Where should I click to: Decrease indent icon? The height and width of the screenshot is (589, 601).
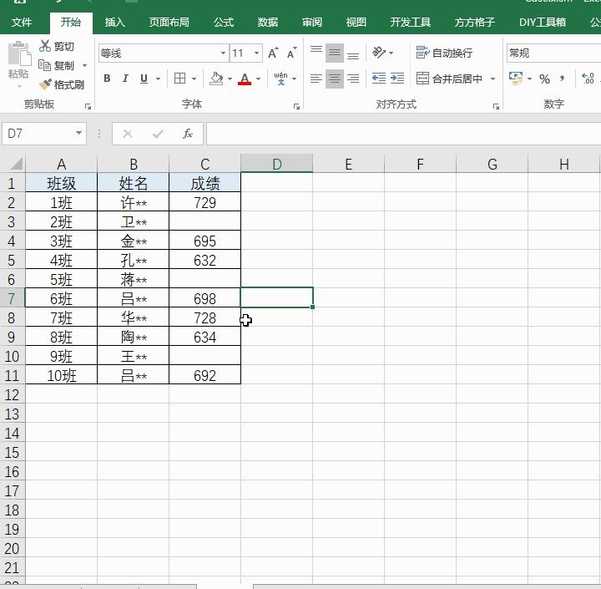(379, 79)
